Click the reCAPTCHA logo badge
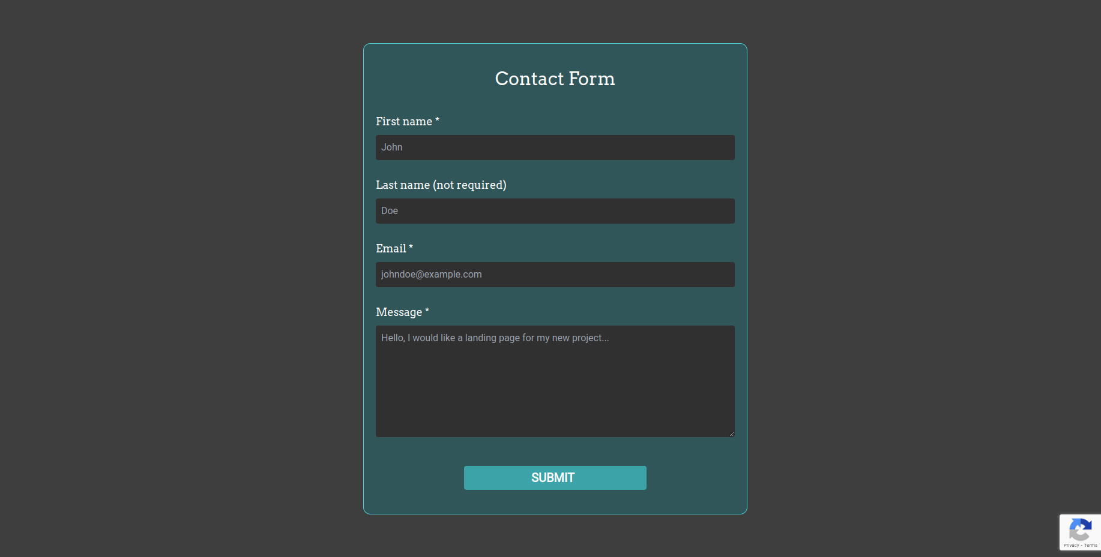 1080,530
